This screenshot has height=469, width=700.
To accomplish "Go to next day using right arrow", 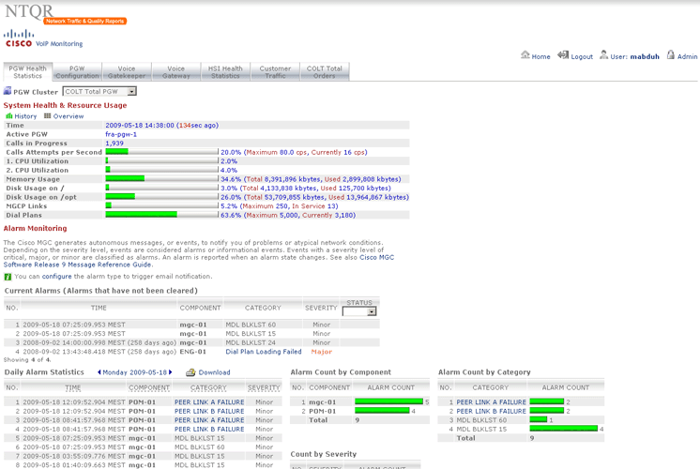I will (x=171, y=372).
